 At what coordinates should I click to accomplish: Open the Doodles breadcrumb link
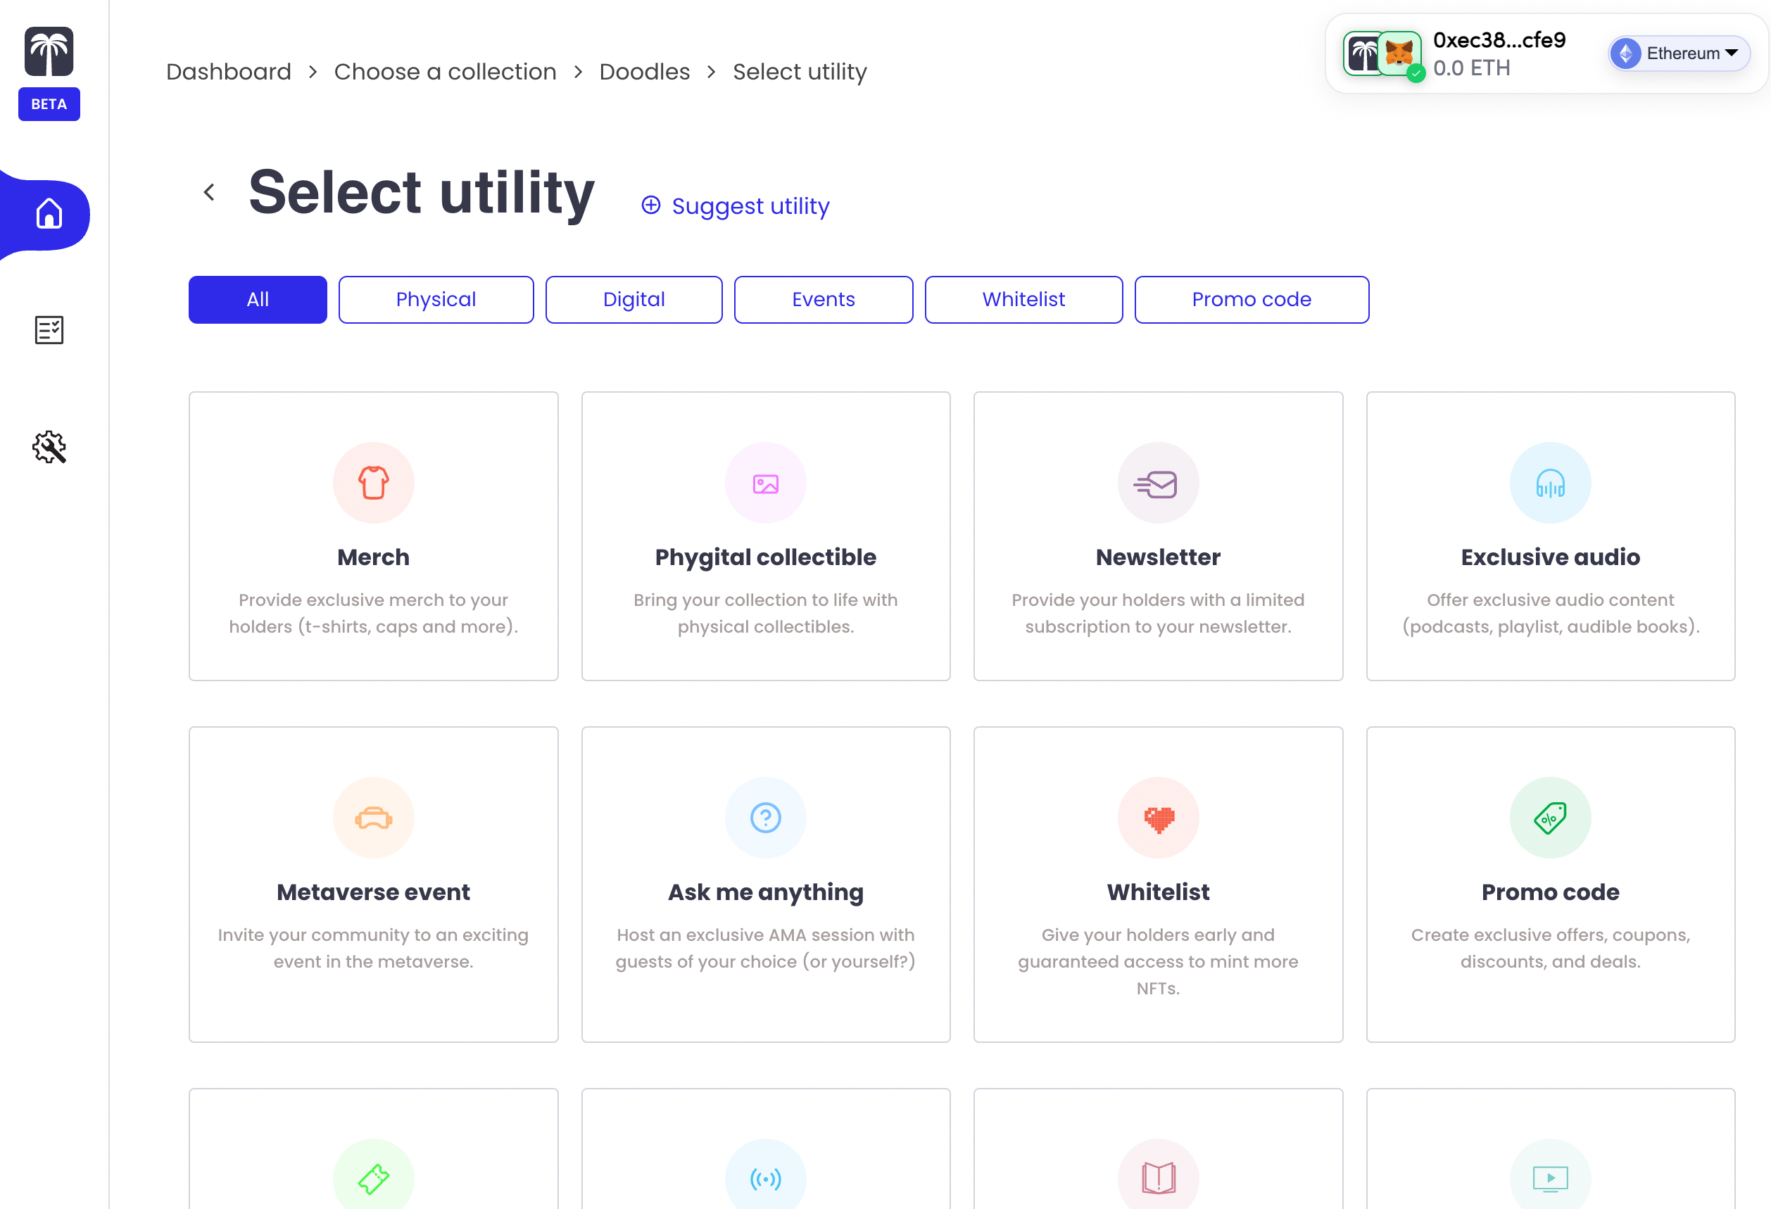click(645, 72)
